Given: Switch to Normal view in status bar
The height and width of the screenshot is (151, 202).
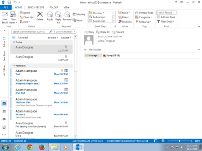Looking at the screenshot, I should point(156,141).
